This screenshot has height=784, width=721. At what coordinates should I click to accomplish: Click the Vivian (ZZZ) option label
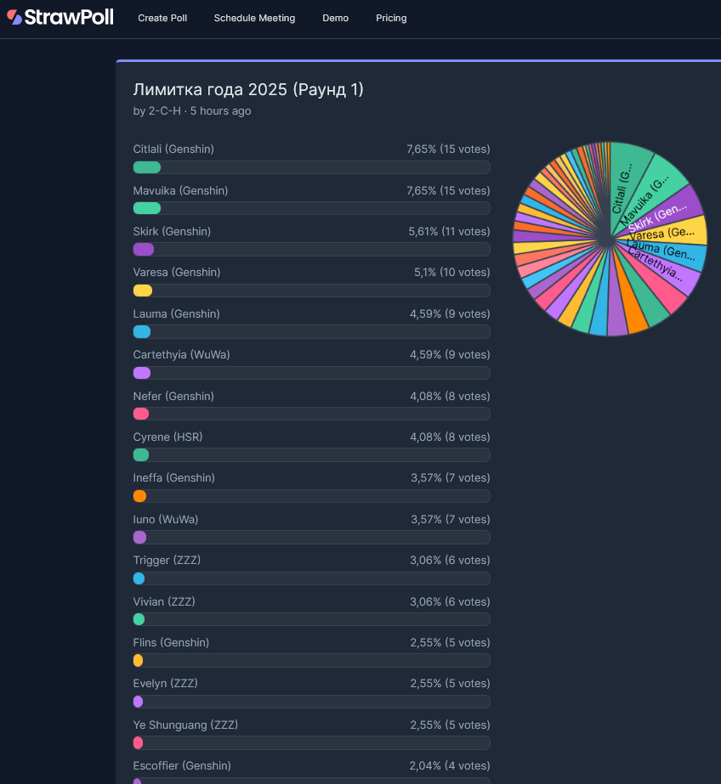164,602
